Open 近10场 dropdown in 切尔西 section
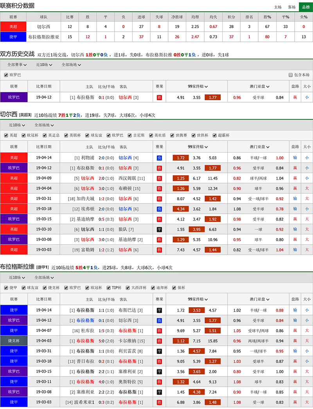The image size is (313, 409). tap(17, 125)
